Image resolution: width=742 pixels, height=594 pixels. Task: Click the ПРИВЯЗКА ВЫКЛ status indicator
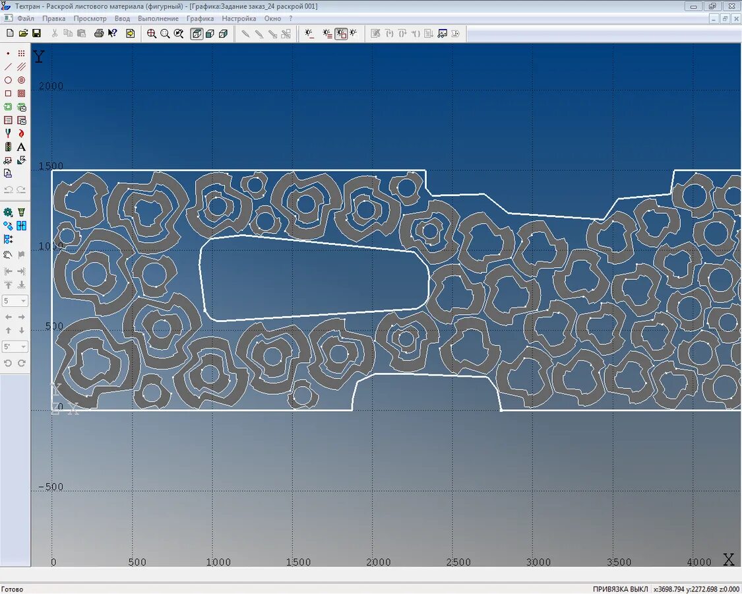point(620,589)
